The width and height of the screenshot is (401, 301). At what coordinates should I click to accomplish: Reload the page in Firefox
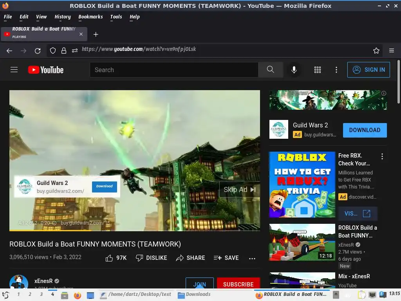tap(38, 51)
